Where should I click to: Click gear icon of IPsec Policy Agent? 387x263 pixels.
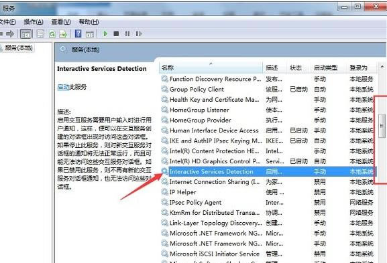(164, 202)
